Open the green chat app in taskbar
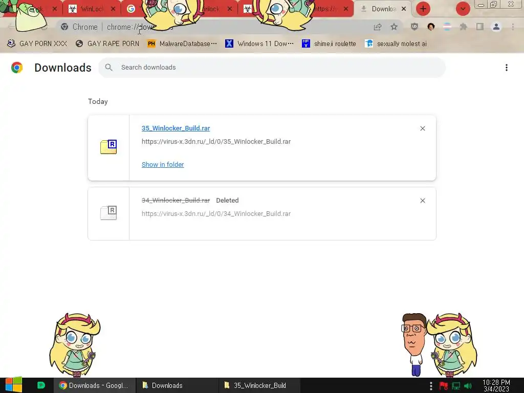This screenshot has width=524, height=393. pyautogui.click(x=41, y=385)
